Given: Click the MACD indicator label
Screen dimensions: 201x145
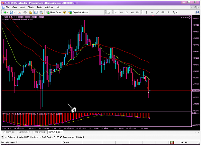Looking at the screenshot, I should coord(32,114).
